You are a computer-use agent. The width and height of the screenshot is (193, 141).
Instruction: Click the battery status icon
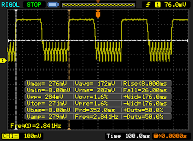[x=53, y=5]
